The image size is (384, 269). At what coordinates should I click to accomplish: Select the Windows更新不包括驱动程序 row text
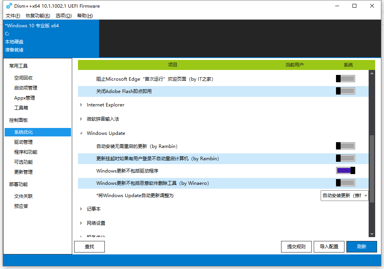[x=127, y=171]
